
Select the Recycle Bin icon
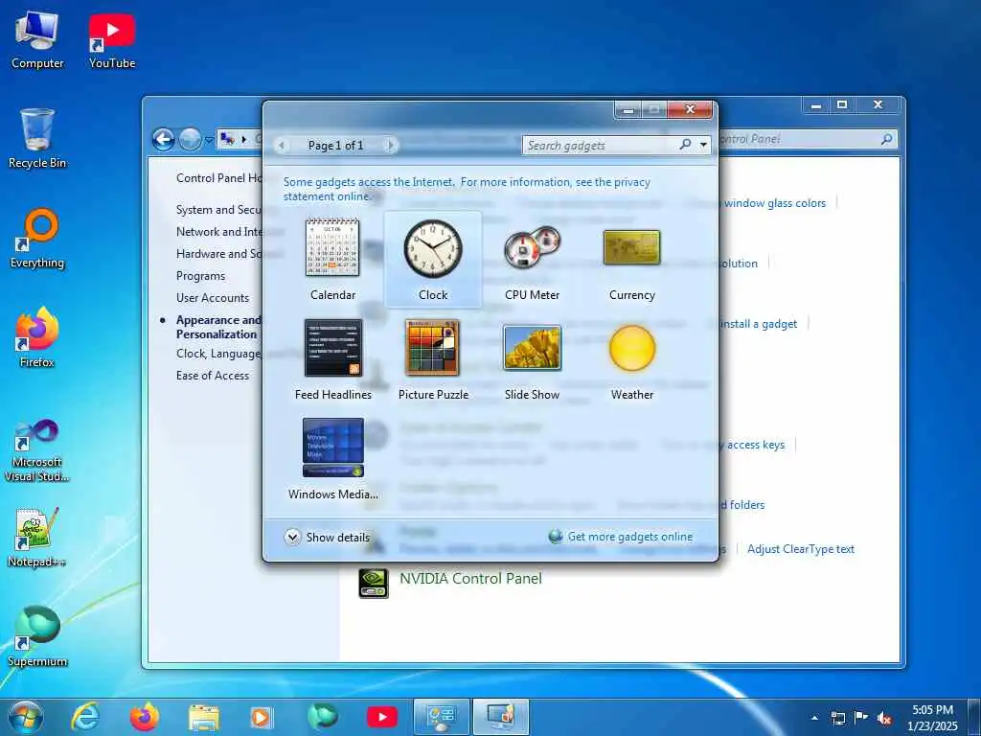[37, 139]
